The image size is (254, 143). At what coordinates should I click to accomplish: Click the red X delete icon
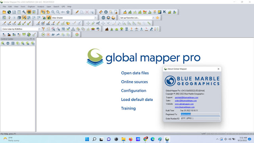click(87, 12)
